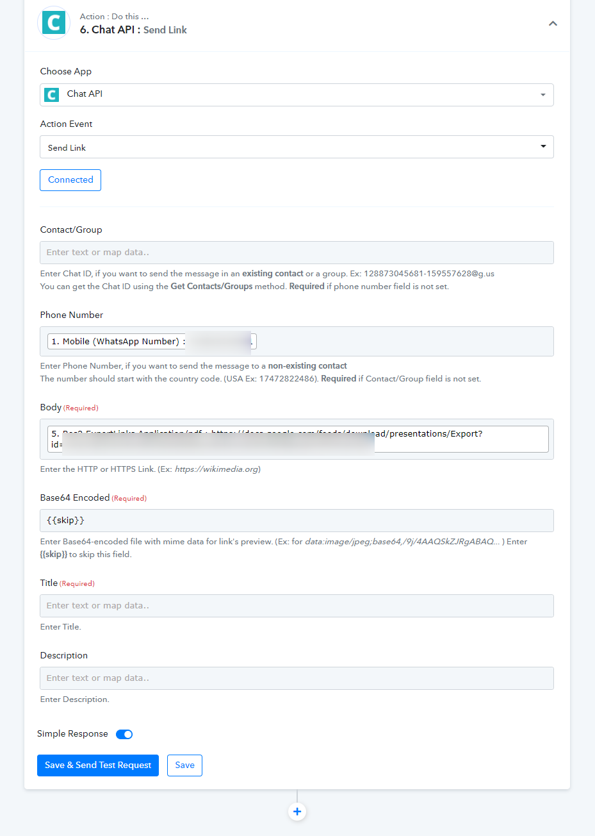Click the 'Action : Do this ...' label
This screenshot has width=595, height=836.
pyautogui.click(x=114, y=17)
